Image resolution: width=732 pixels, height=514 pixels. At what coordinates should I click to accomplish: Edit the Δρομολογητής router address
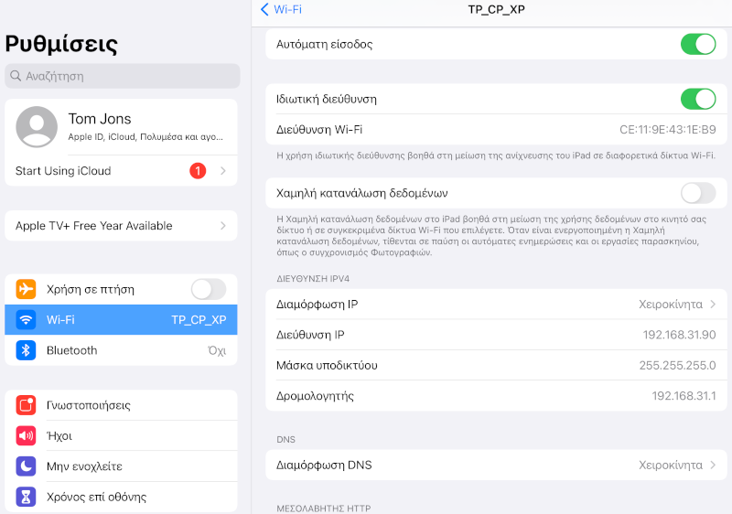684,396
